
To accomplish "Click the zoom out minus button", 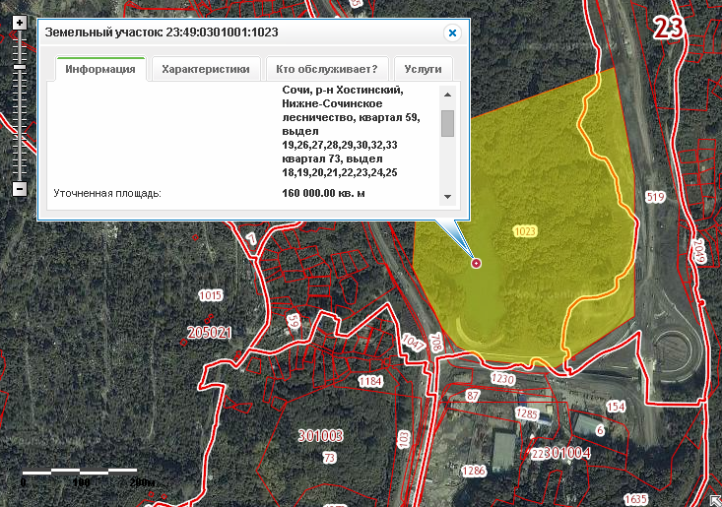I will [x=19, y=188].
